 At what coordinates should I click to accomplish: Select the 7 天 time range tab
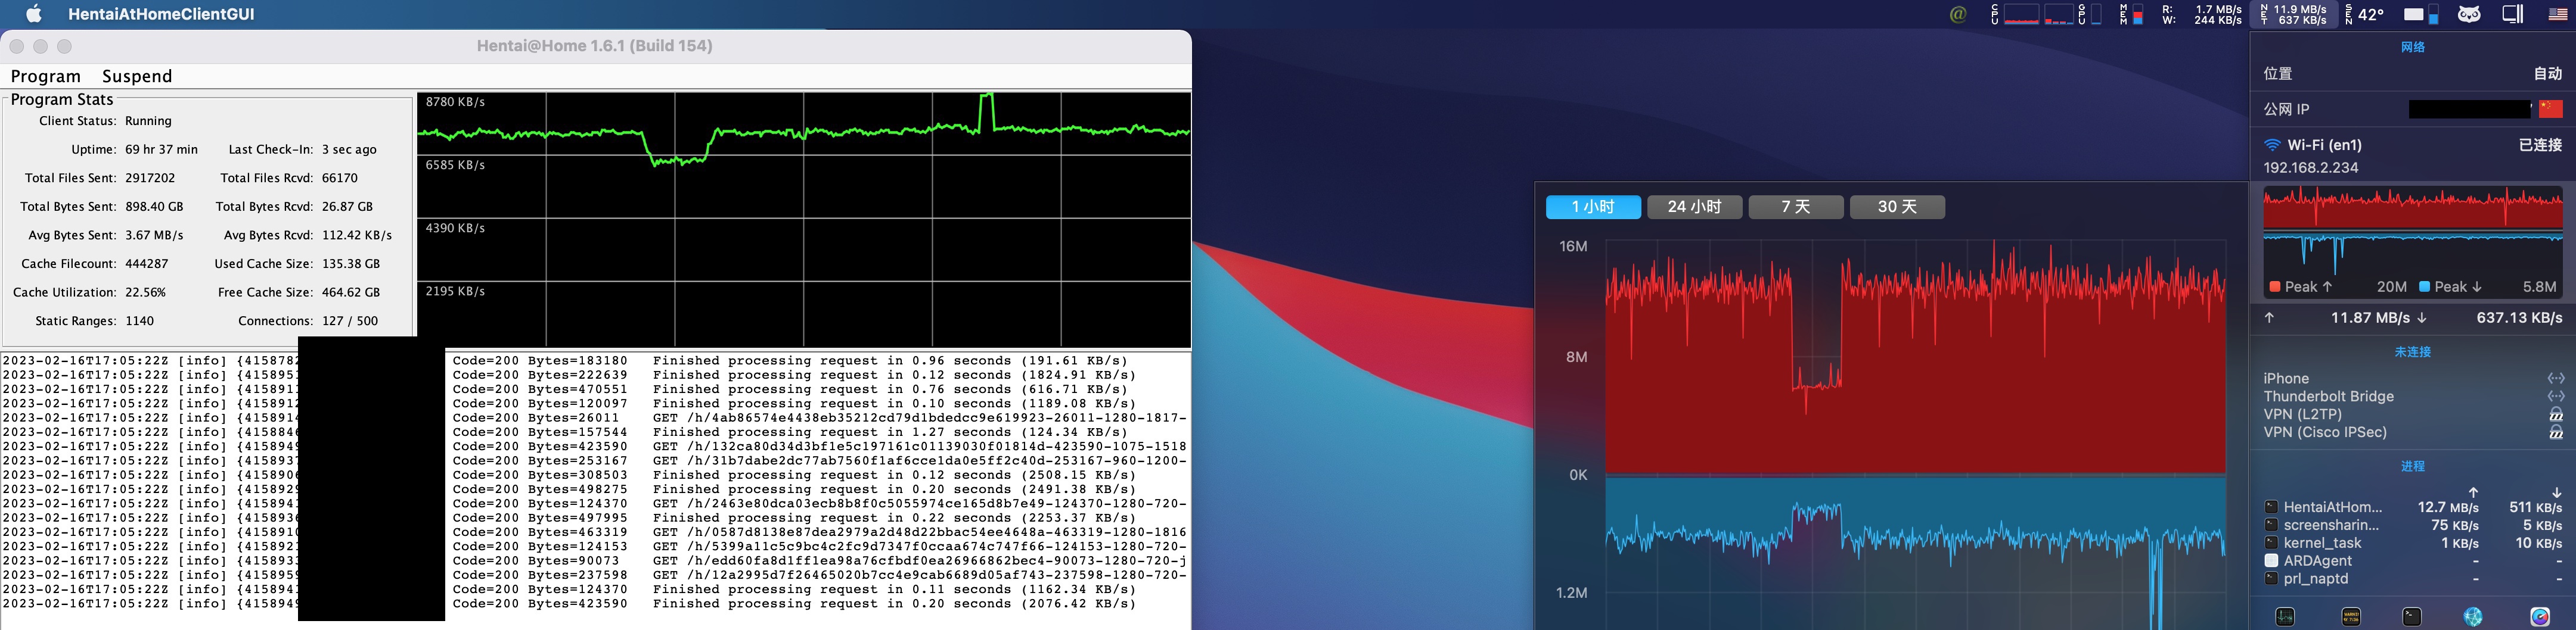click(1796, 207)
